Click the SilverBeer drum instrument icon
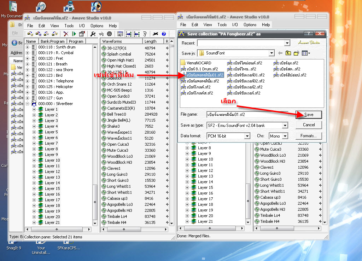This screenshot has width=362, height=261. [x=34, y=104]
